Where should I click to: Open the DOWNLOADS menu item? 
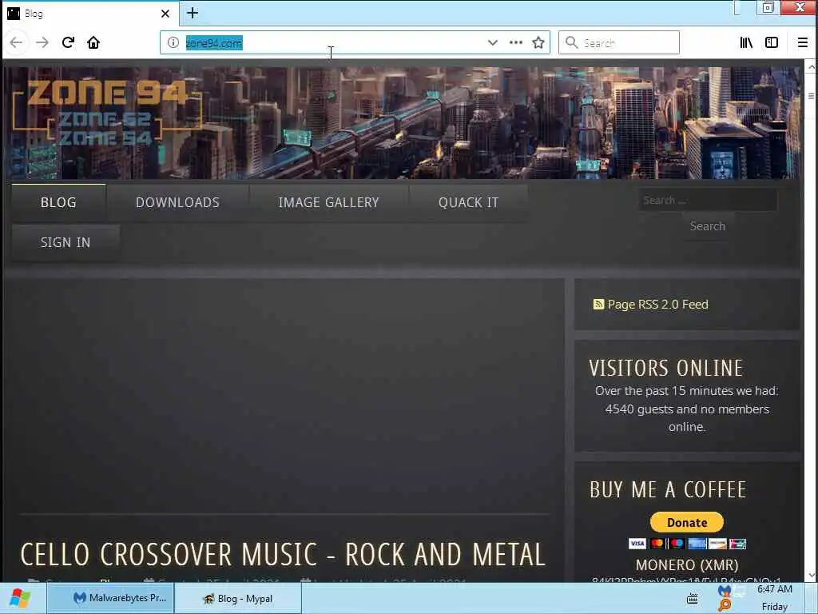pyautogui.click(x=177, y=202)
